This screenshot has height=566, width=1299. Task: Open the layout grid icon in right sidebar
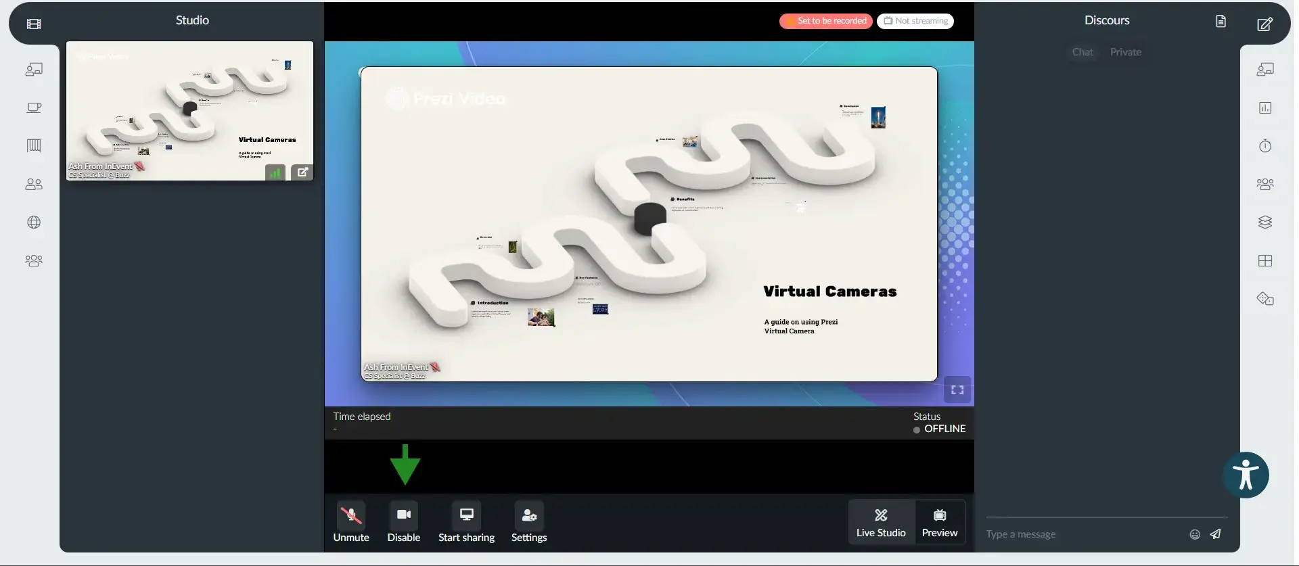tap(1265, 260)
